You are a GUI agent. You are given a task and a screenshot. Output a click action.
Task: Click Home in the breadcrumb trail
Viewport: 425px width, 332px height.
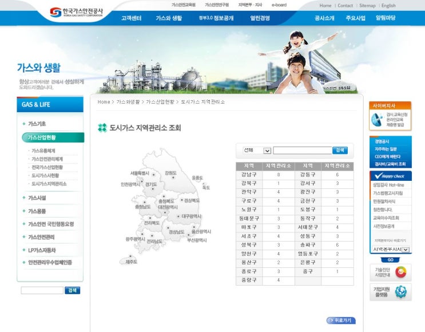104,102
